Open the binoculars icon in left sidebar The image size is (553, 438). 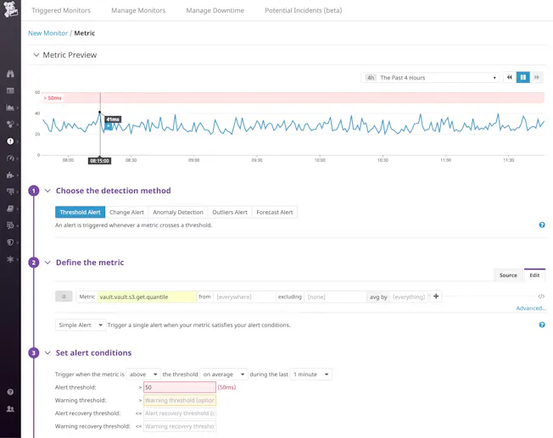[10, 75]
